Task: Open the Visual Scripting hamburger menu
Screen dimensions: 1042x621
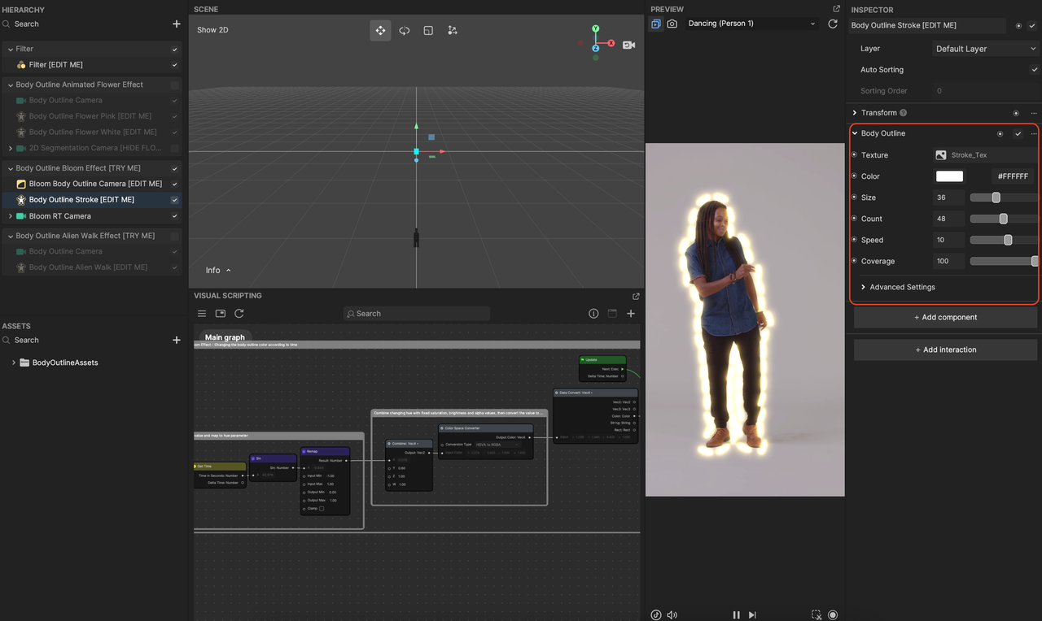Action: point(201,313)
